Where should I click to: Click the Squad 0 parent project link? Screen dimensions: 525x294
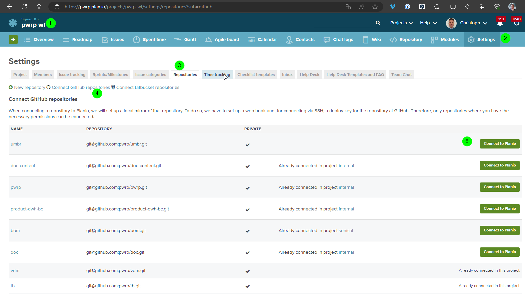29,19
